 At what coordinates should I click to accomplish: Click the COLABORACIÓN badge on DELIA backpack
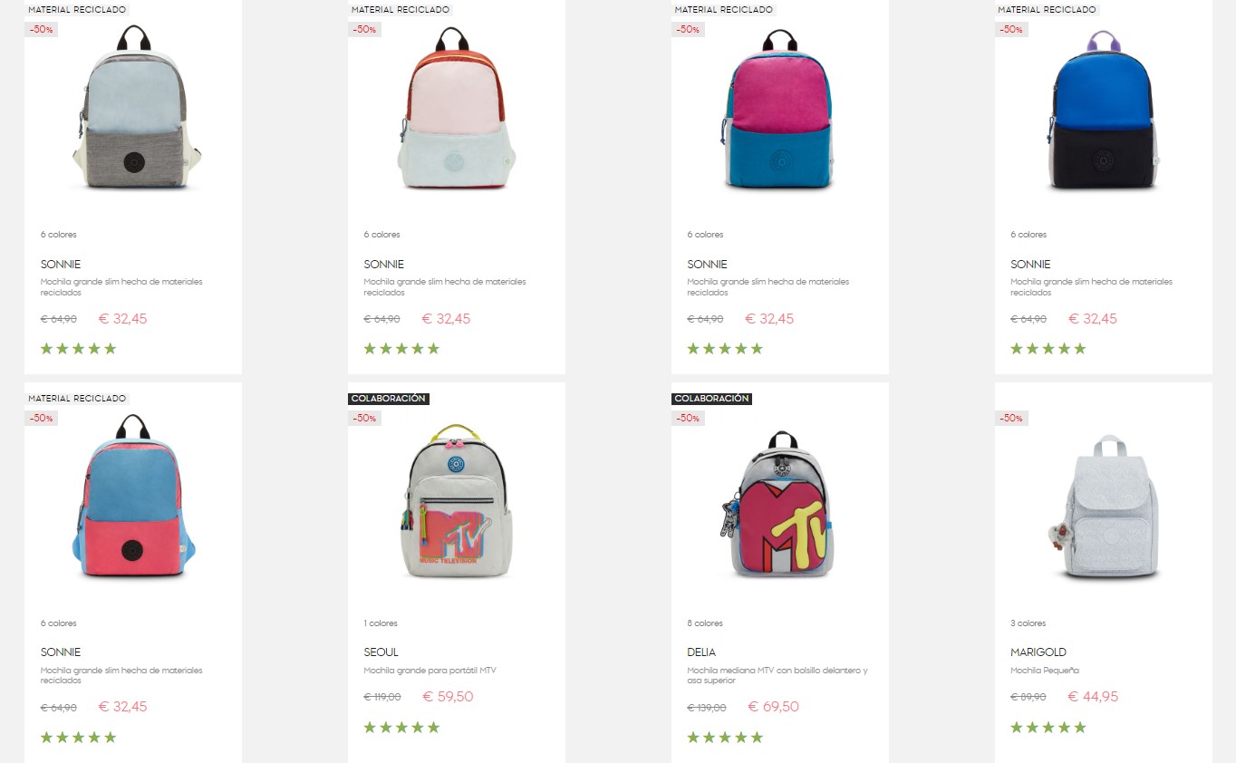pyautogui.click(x=711, y=399)
